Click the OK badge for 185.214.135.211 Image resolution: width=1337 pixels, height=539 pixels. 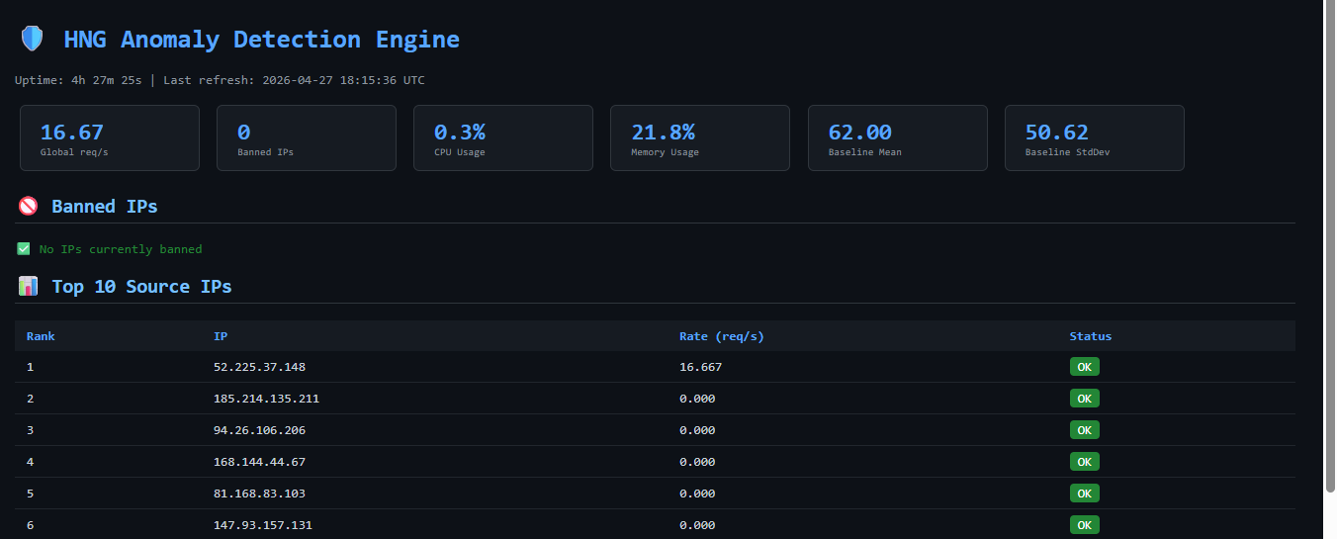coord(1084,399)
